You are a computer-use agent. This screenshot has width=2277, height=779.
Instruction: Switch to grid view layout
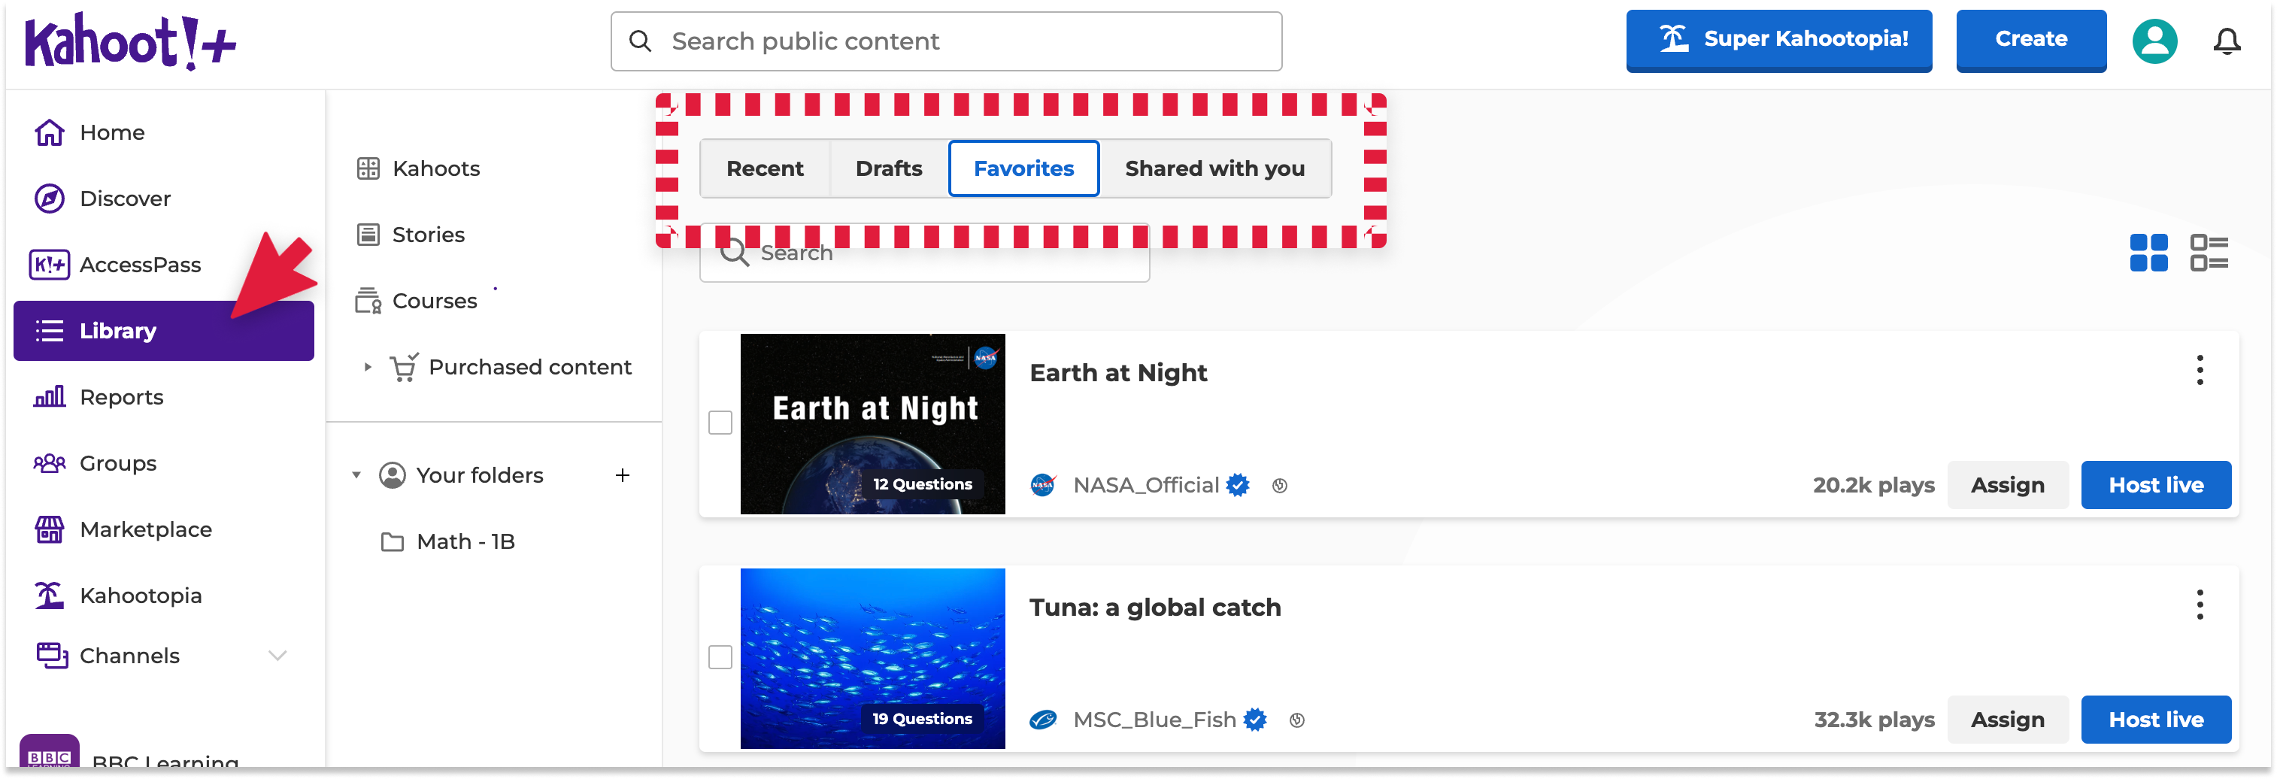click(2148, 253)
